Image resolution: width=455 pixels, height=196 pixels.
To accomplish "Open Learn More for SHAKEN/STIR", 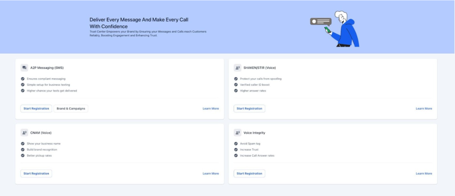I will 424,109.
